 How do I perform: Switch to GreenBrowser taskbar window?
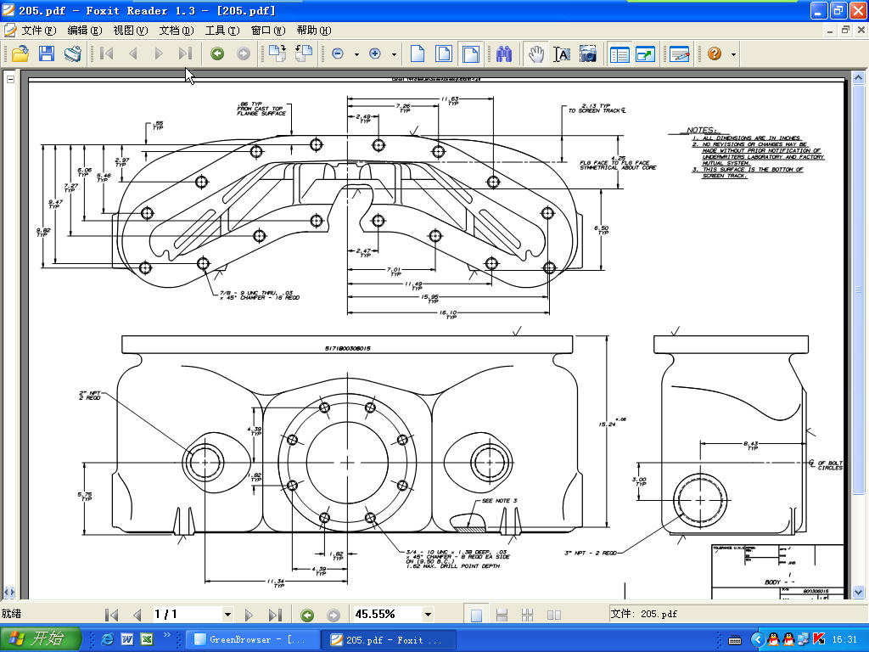tap(252, 640)
